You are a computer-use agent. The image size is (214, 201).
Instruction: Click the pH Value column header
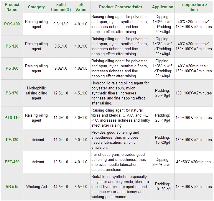81,7
